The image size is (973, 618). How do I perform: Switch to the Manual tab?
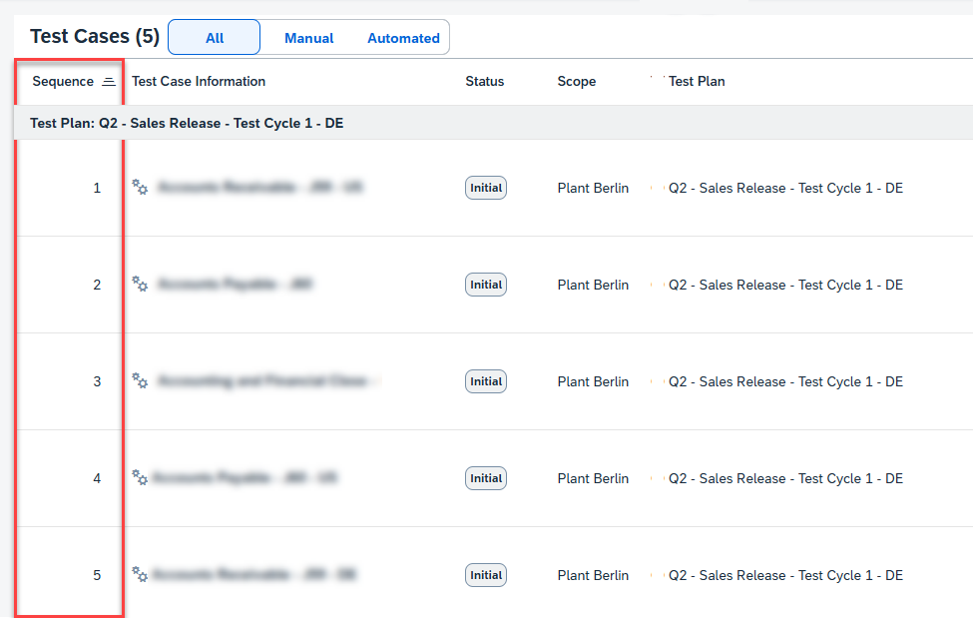click(308, 38)
